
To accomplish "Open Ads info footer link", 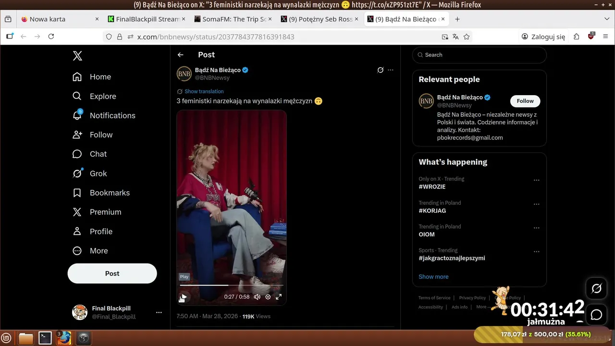I will click(459, 307).
